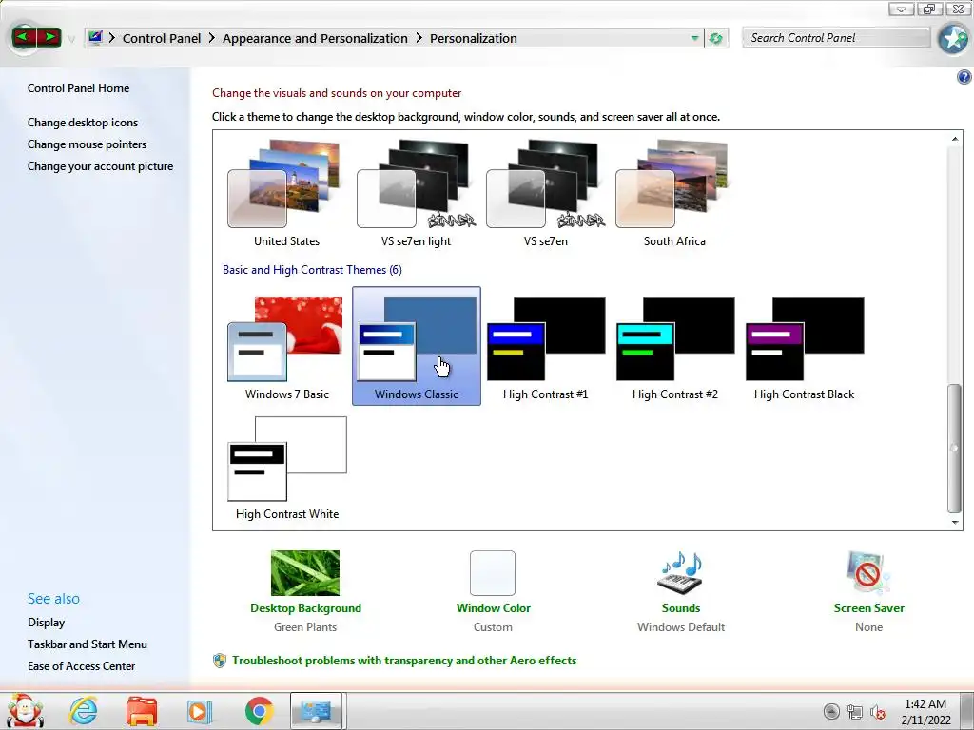Click theme list scroll down arrow

pos(955,523)
